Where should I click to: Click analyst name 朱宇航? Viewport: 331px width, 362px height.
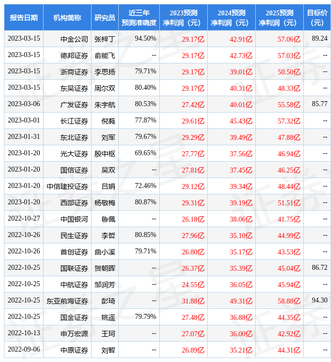(105, 104)
